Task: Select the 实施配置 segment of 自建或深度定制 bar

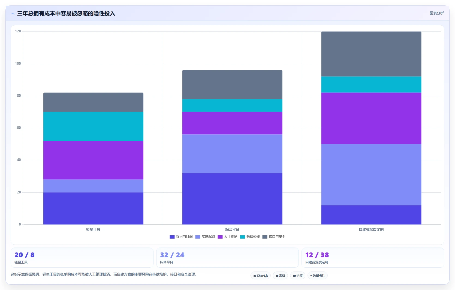Action: [371, 175]
